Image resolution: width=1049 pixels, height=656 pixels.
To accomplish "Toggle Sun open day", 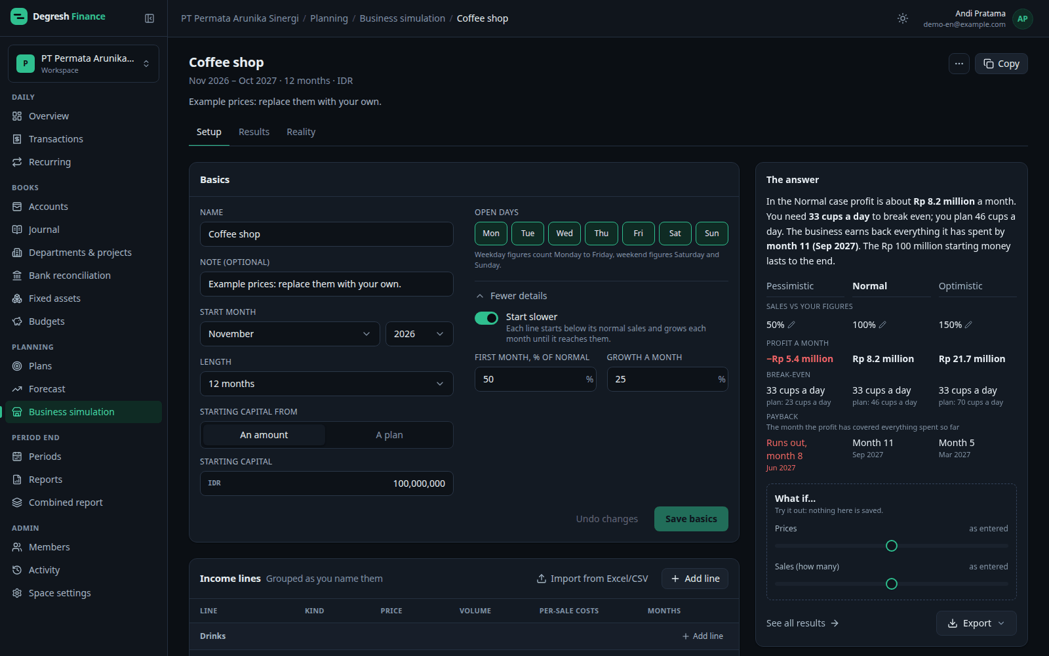I will (x=711, y=234).
